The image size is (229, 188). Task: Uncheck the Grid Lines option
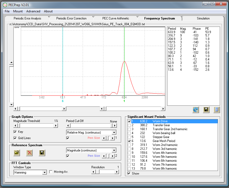click(15, 138)
